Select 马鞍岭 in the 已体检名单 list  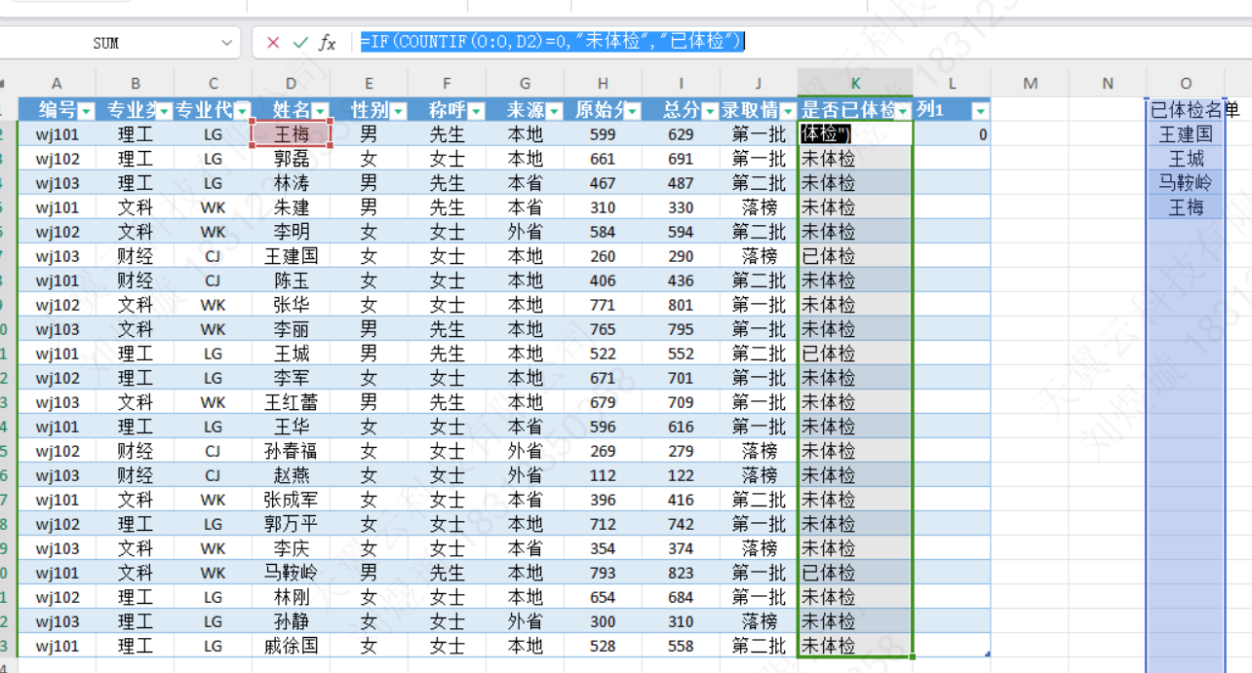1186,183
